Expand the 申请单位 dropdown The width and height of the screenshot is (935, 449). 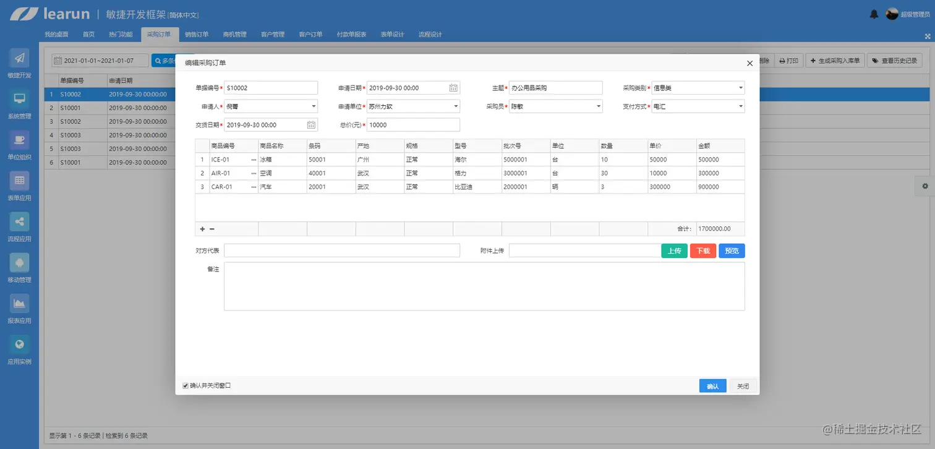[456, 106]
